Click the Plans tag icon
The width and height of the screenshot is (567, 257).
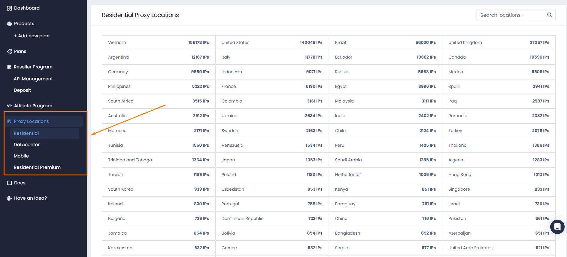pos(9,51)
